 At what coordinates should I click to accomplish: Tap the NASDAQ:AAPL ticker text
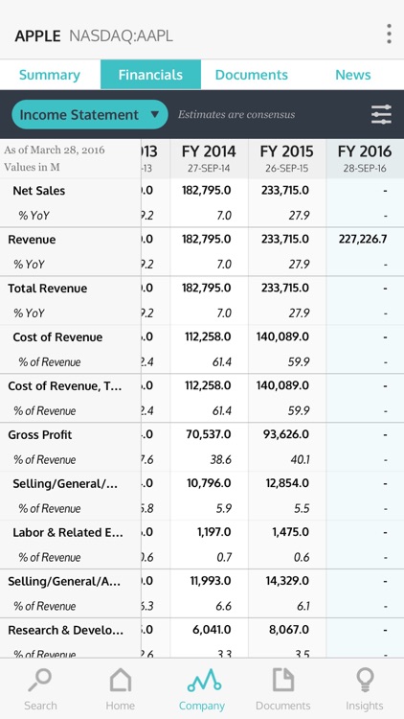pyautogui.click(x=121, y=35)
